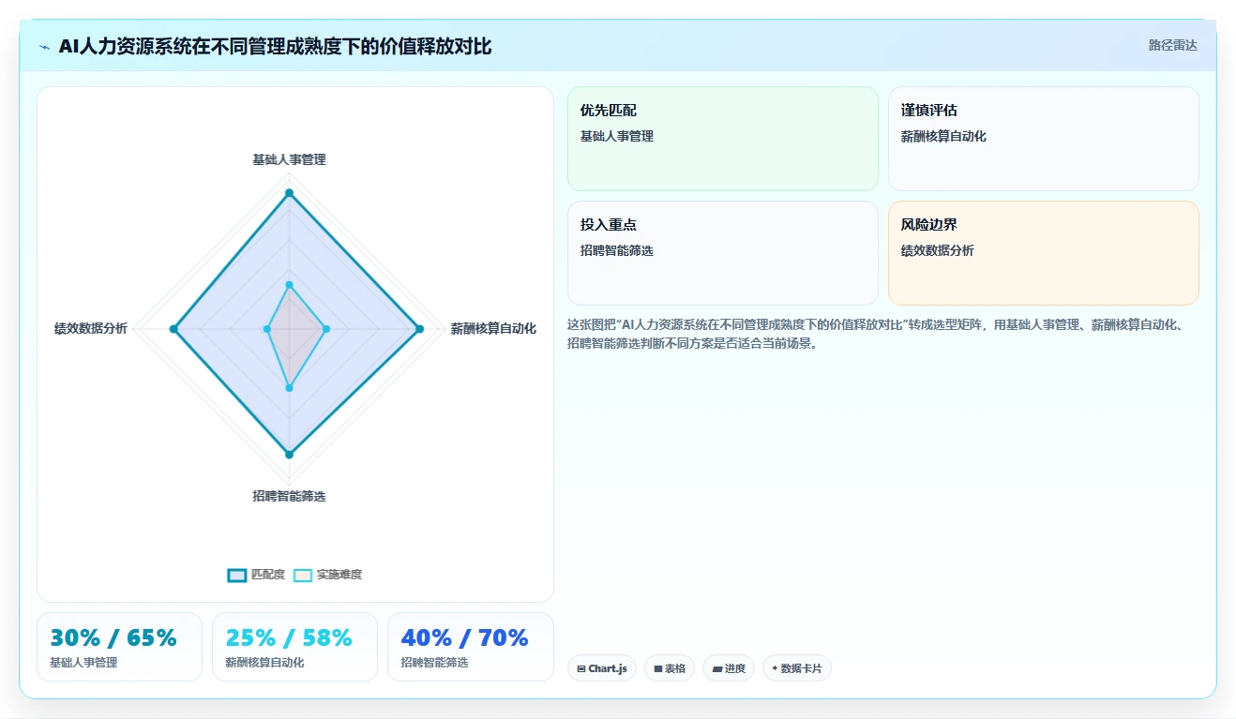Viewport: 1236px width, 719px height.
Task: Click the 路径雷达 label in the header
Action: click(x=1173, y=45)
